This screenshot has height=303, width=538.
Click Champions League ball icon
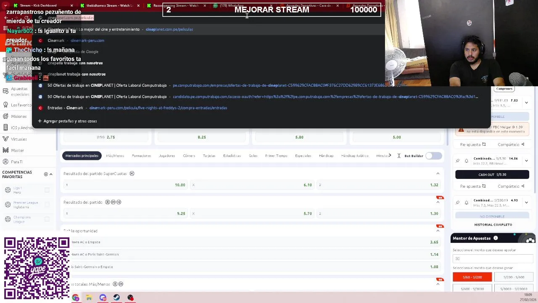click(8, 219)
